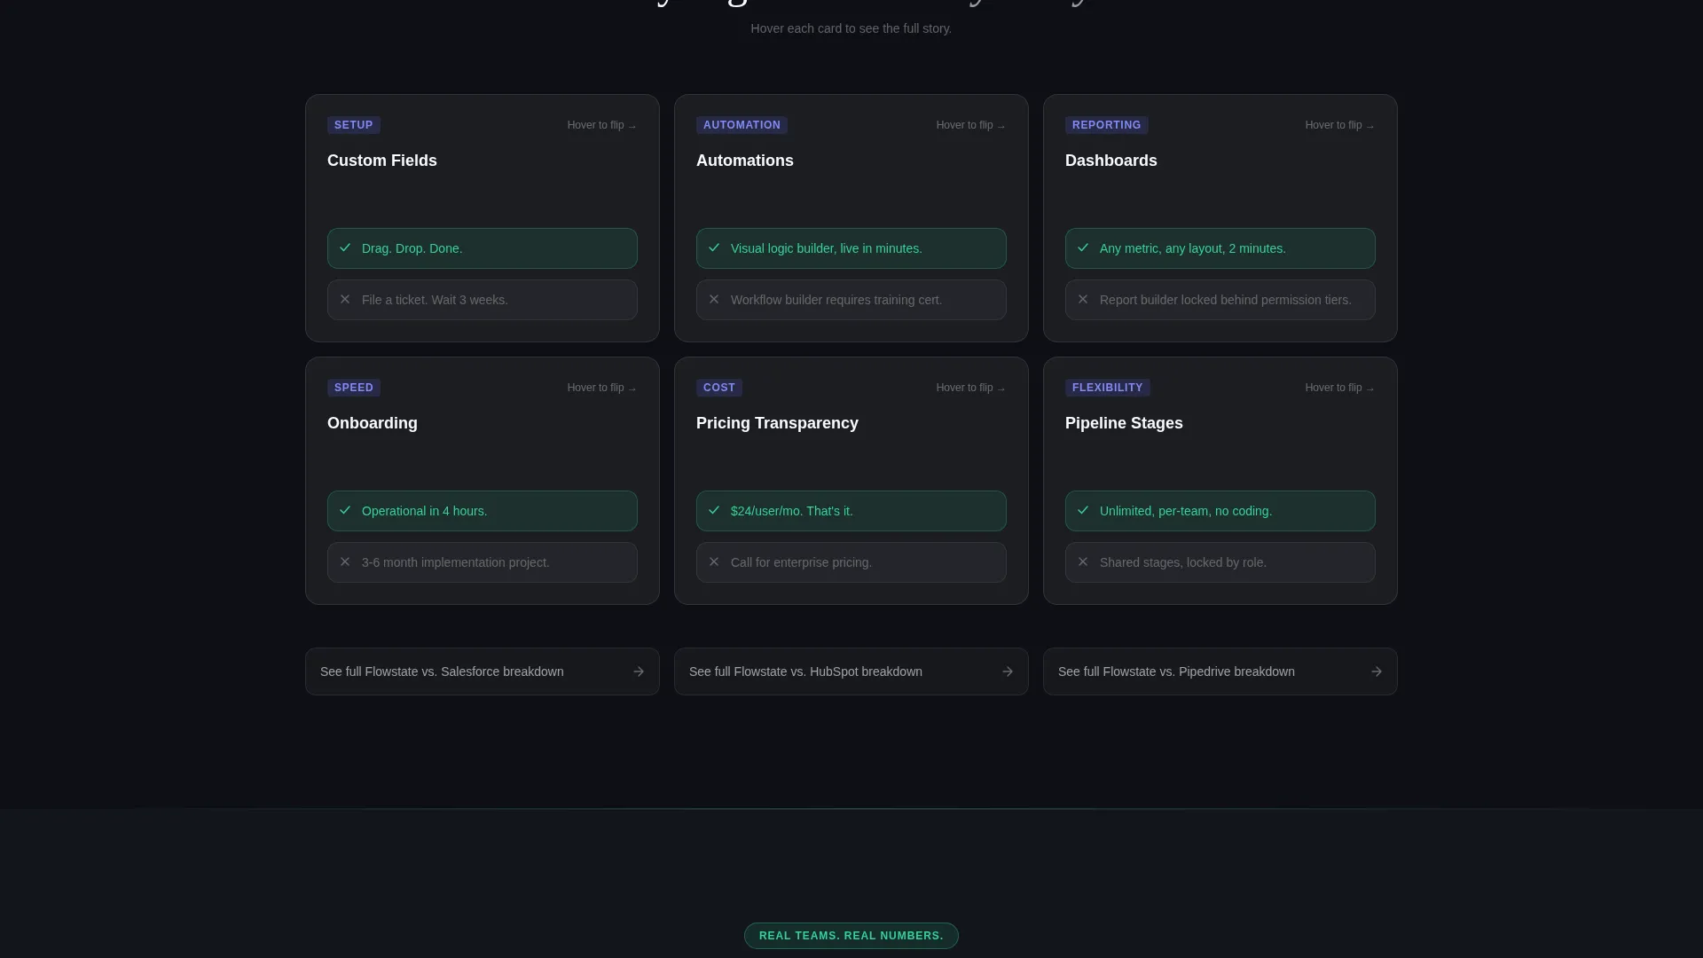
Task: Select the 'Dashboards' card title
Action: (1111, 161)
